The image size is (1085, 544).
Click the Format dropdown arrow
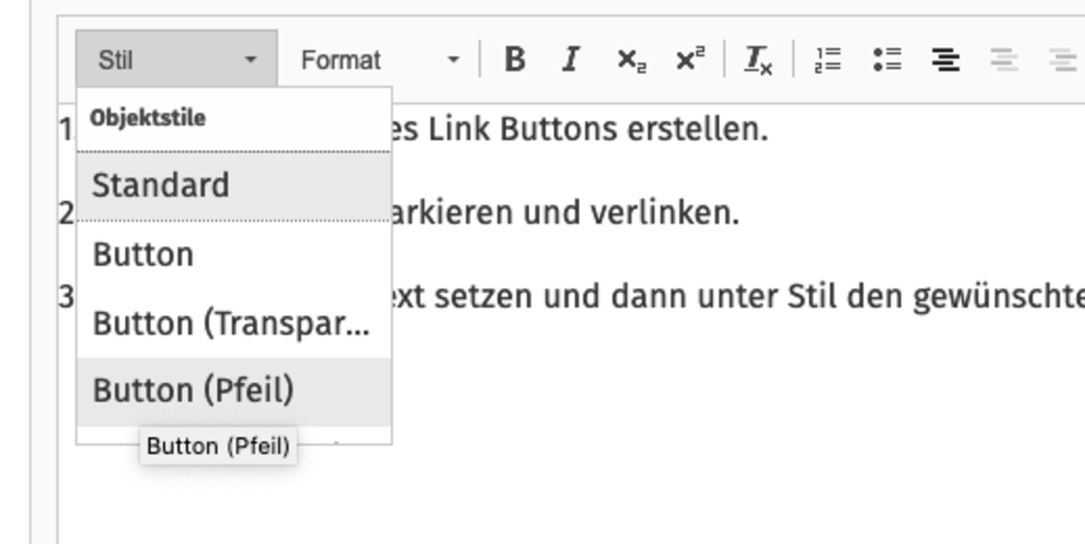(453, 61)
